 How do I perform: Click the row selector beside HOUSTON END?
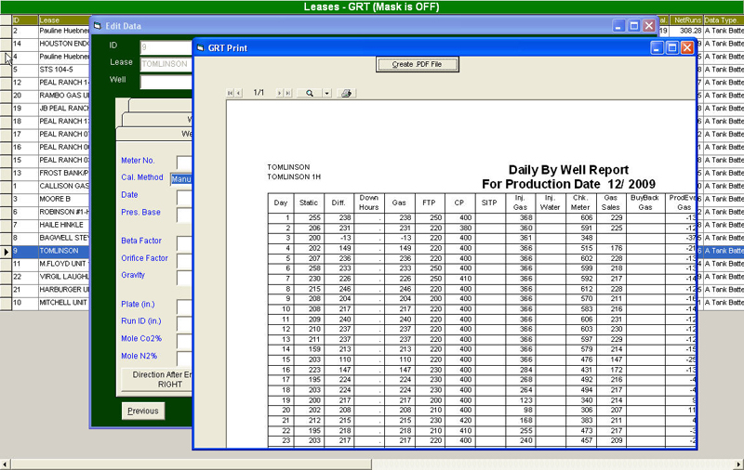(6, 44)
